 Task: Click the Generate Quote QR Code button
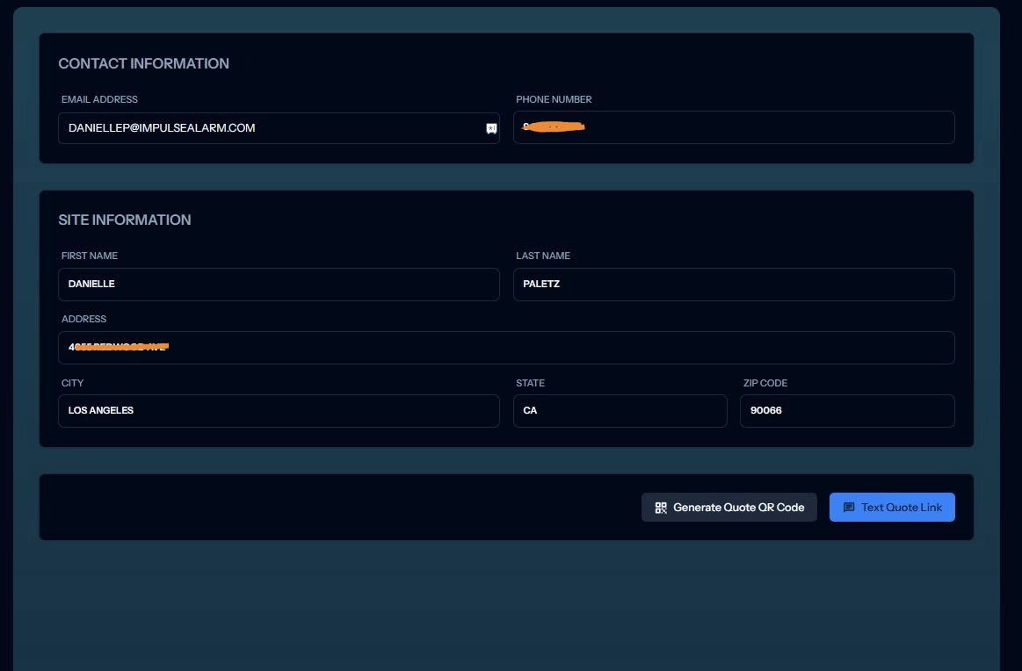(x=728, y=507)
